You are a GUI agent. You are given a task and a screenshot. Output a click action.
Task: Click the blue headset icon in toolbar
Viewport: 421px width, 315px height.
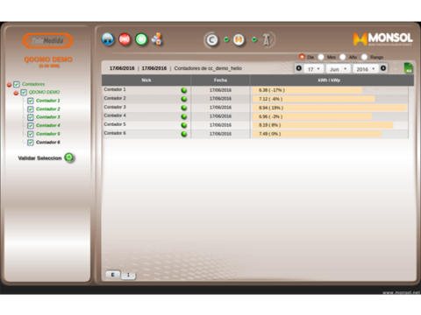(108, 39)
